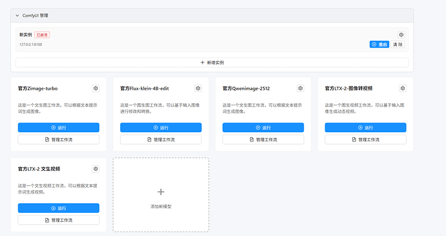Image resolution: width=446 pixels, height=236 pixels.
Task: Select the 127.0.0.1:8188 address text
Action: click(x=31, y=44)
